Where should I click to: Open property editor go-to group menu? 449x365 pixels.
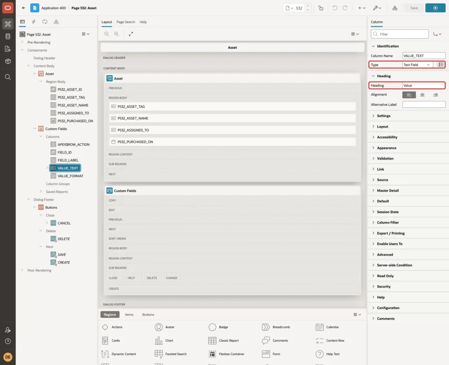pos(437,34)
